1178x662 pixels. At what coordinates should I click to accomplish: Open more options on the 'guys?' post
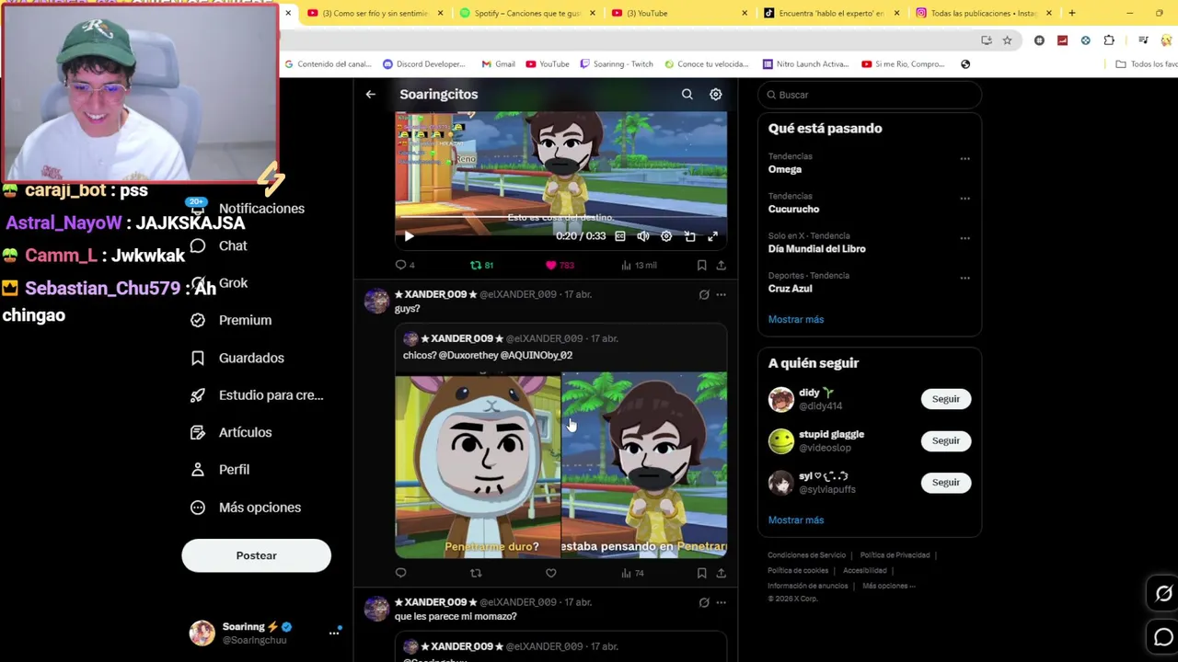coord(721,294)
